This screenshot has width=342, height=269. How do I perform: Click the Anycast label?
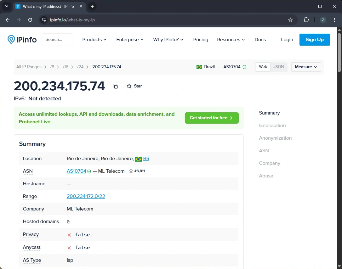tap(31, 247)
